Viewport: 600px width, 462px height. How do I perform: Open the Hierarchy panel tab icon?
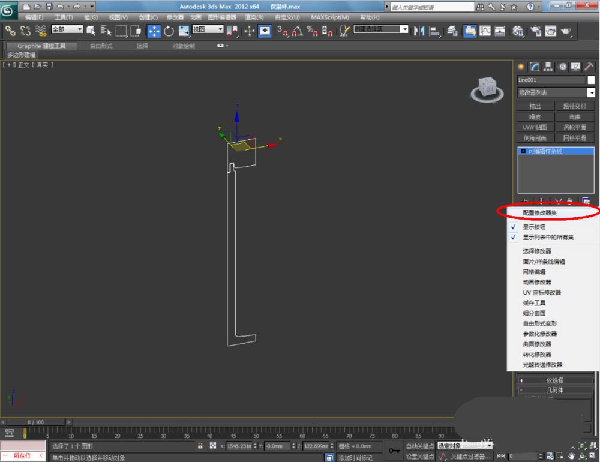[548, 67]
